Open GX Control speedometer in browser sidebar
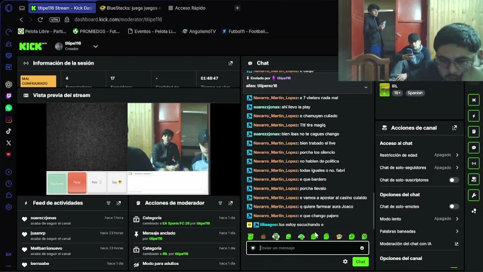483x272 pixels. 9,32
